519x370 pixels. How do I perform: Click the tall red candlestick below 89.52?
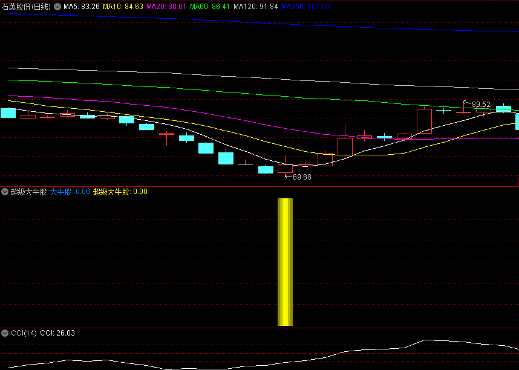424,120
